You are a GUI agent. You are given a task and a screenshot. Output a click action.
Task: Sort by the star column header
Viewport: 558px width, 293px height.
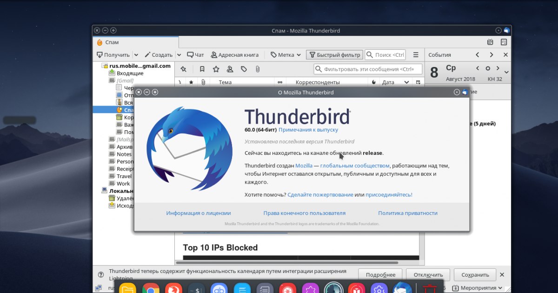[x=191, y=82]
